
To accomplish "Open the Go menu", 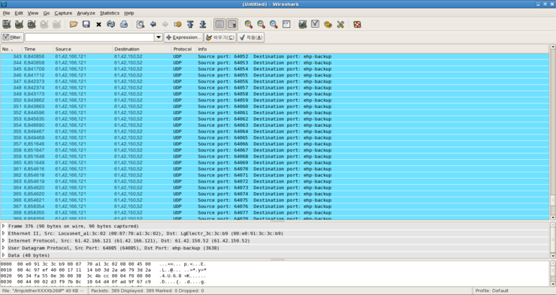I will (47, 13).
